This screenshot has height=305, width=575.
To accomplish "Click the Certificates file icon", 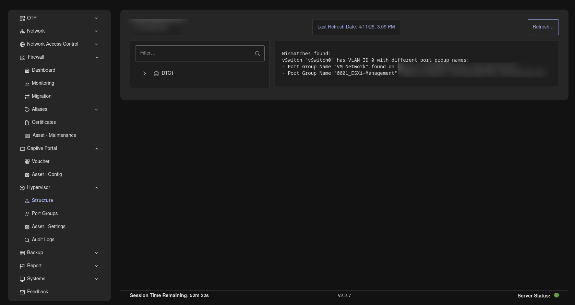I will point(27,122).
